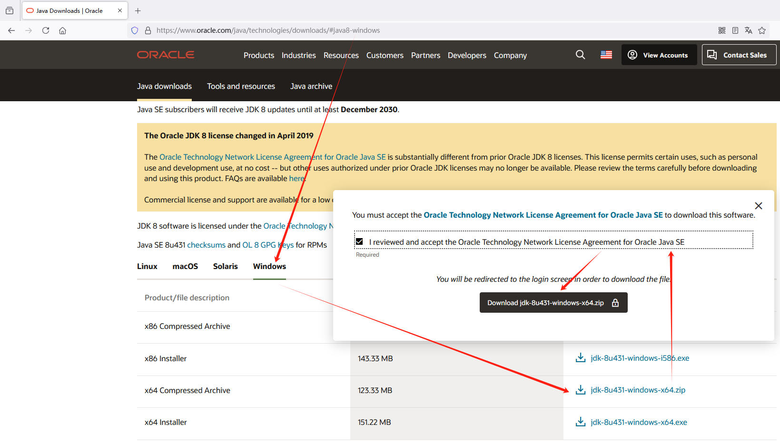Viewport: 780px width, 442px height.
Task: Uncheck the license agreement acceptance checkbox
Action: 359,241
